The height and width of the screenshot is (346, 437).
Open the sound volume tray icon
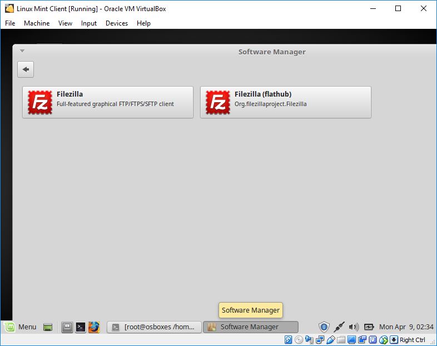[354, 327]
